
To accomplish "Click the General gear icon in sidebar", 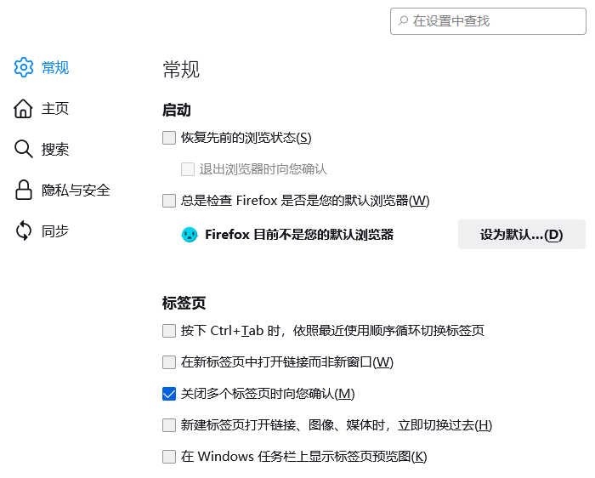I will pyautogui.click(x=24, y=67).
